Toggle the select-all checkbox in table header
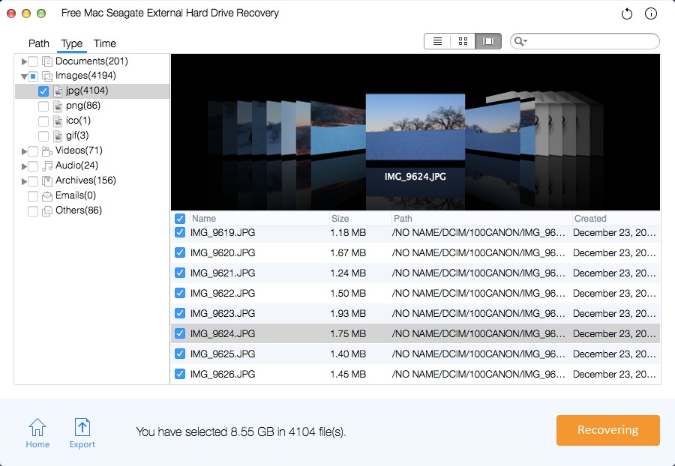 [180, 219]
